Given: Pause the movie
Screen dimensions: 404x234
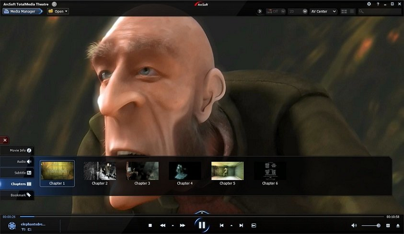Looking at the screenshot, I should 201,225.
